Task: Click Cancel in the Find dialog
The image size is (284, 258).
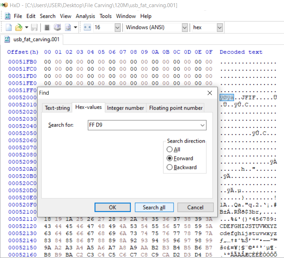Action: 195,207
